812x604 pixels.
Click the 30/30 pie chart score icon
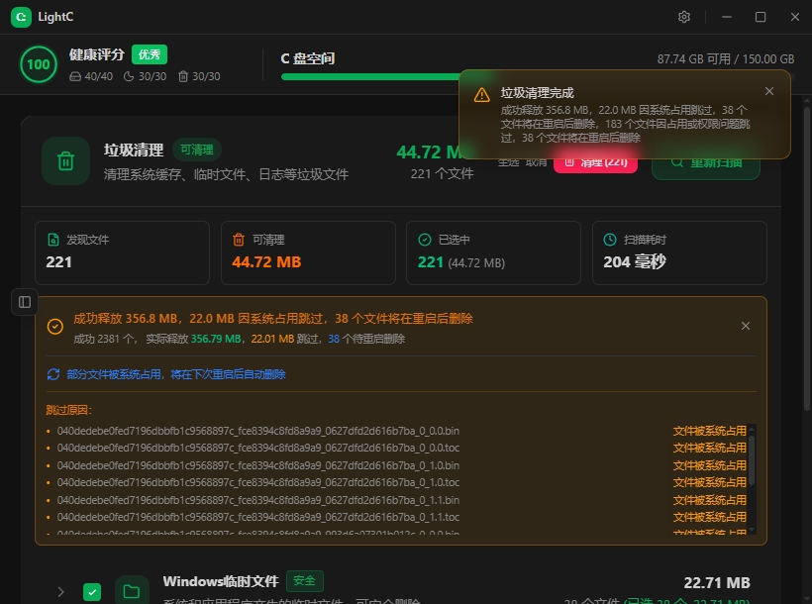(129, 76)
